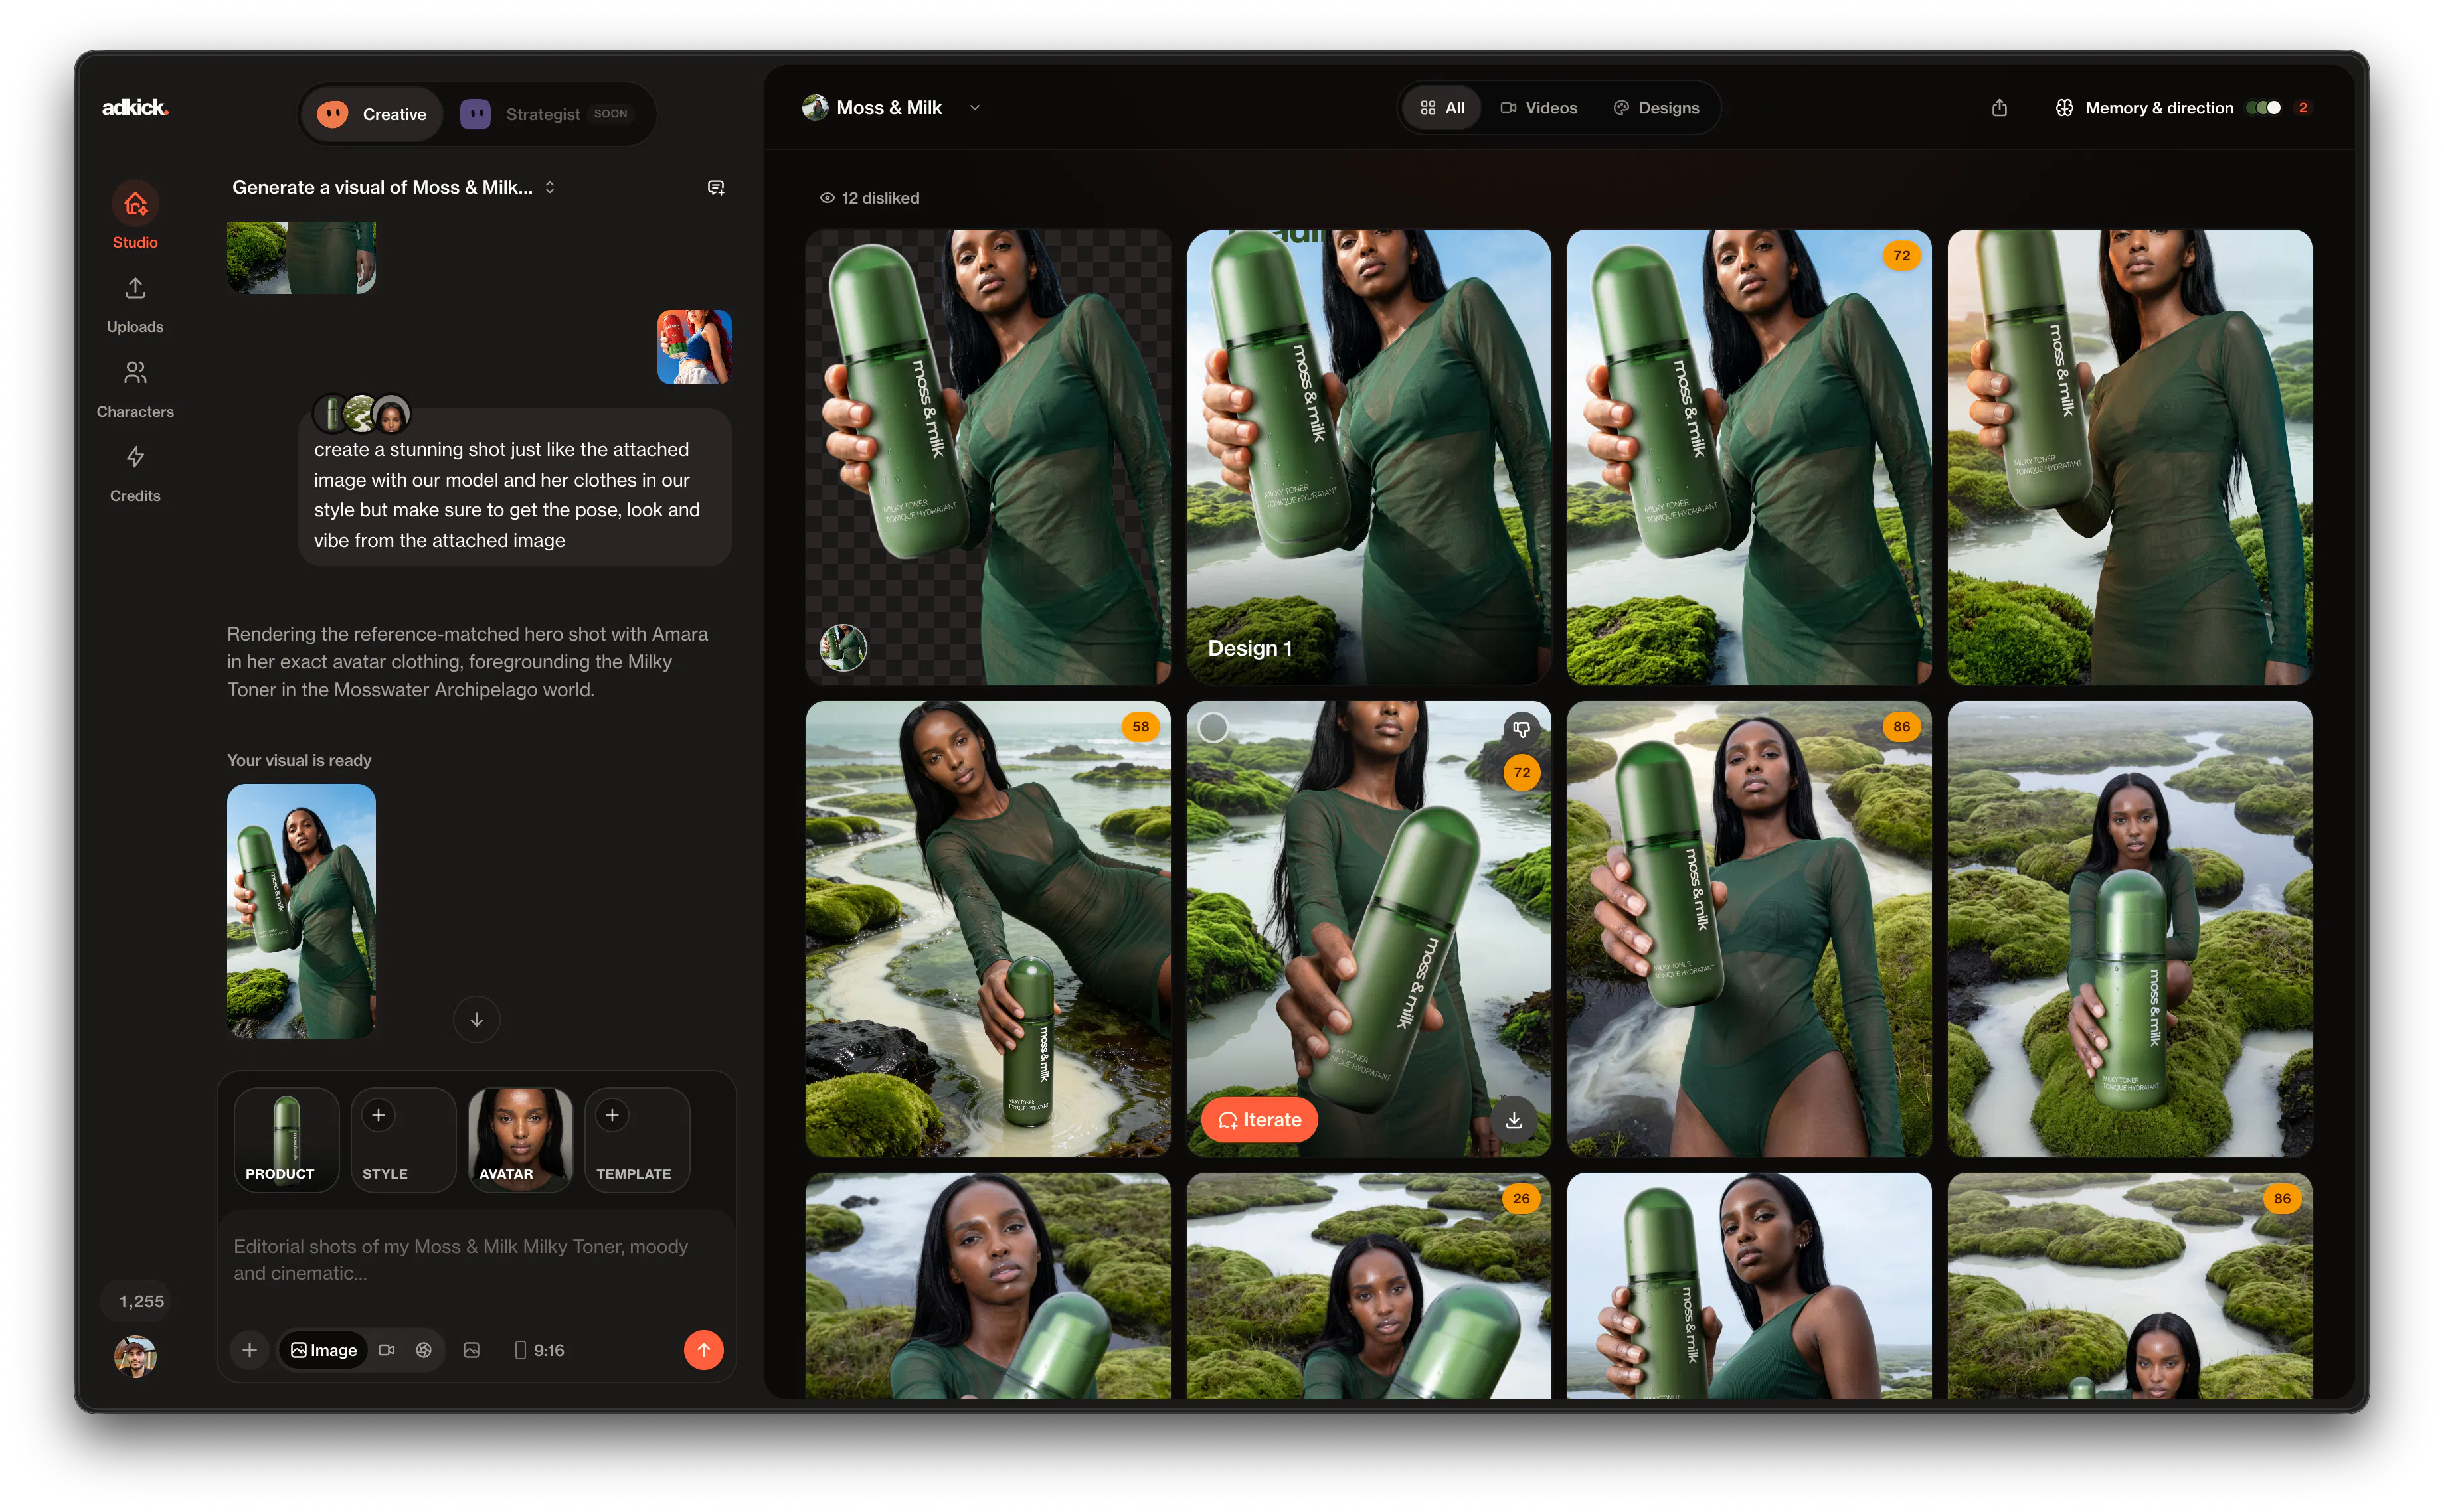The image size is (2444, 1512).
Task: Open the PRODUCT slot selector
Action: [286, 1140]
